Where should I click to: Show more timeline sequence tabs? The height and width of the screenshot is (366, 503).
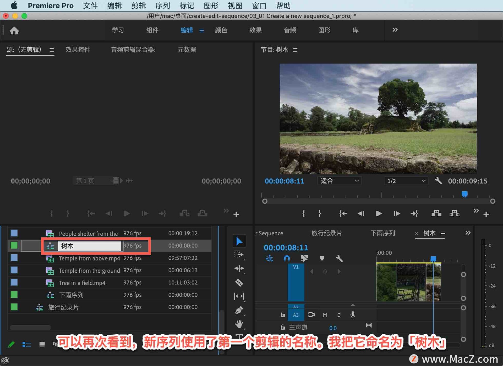point(468,233)
